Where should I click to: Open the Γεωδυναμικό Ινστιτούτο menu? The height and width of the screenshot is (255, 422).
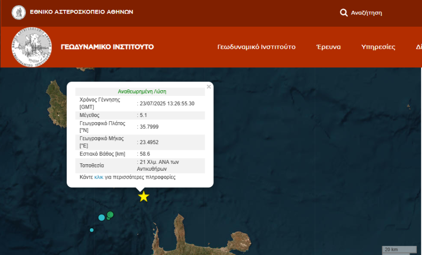point(256,47)
